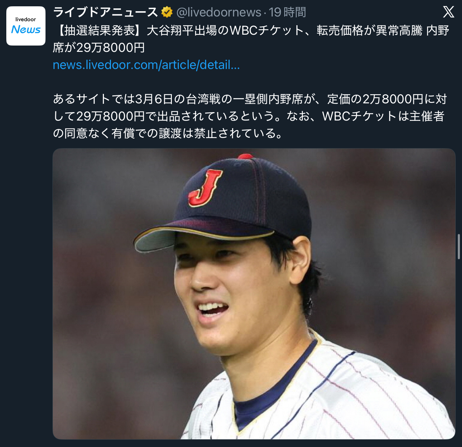Click the gold verified badge
The image size is (462, 447).
pyautogui.click(x=167, y=12)
